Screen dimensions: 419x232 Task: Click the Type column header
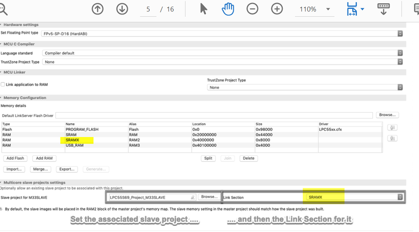(x=6, y=124)
